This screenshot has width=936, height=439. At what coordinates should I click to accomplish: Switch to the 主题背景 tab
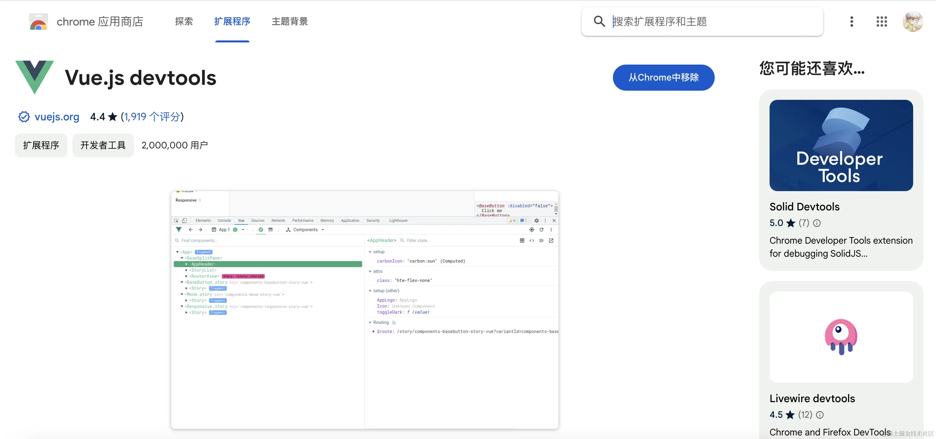[289, 22]
